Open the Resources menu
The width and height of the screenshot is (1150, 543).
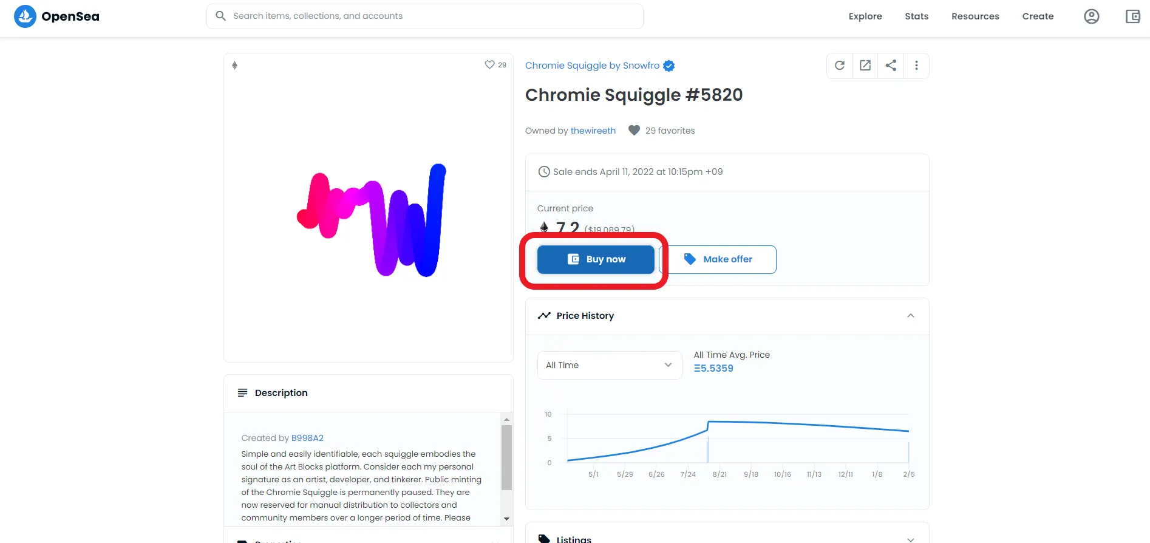pos(975,16)
